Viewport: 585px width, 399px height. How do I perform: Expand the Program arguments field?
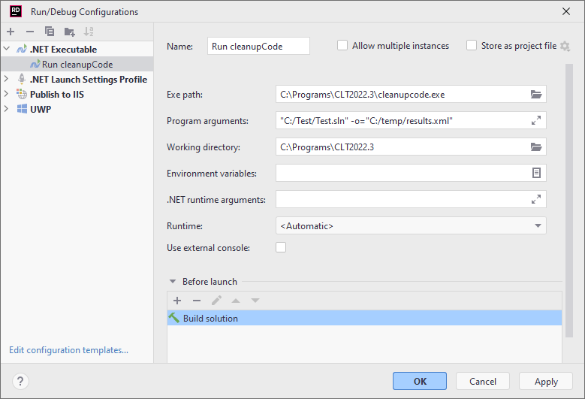coord(535,121)
